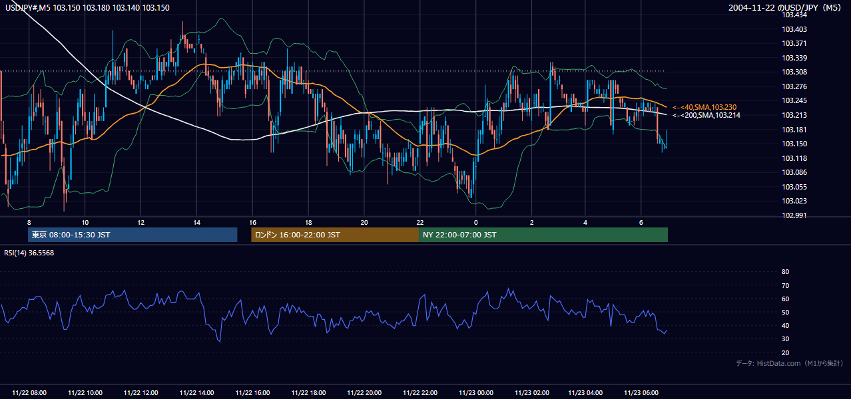This screenshot has height=399, width=851.
Task: Click the 2004-11-22 USD/JPY (M5) heading
Action: click(x=786, y=8)
